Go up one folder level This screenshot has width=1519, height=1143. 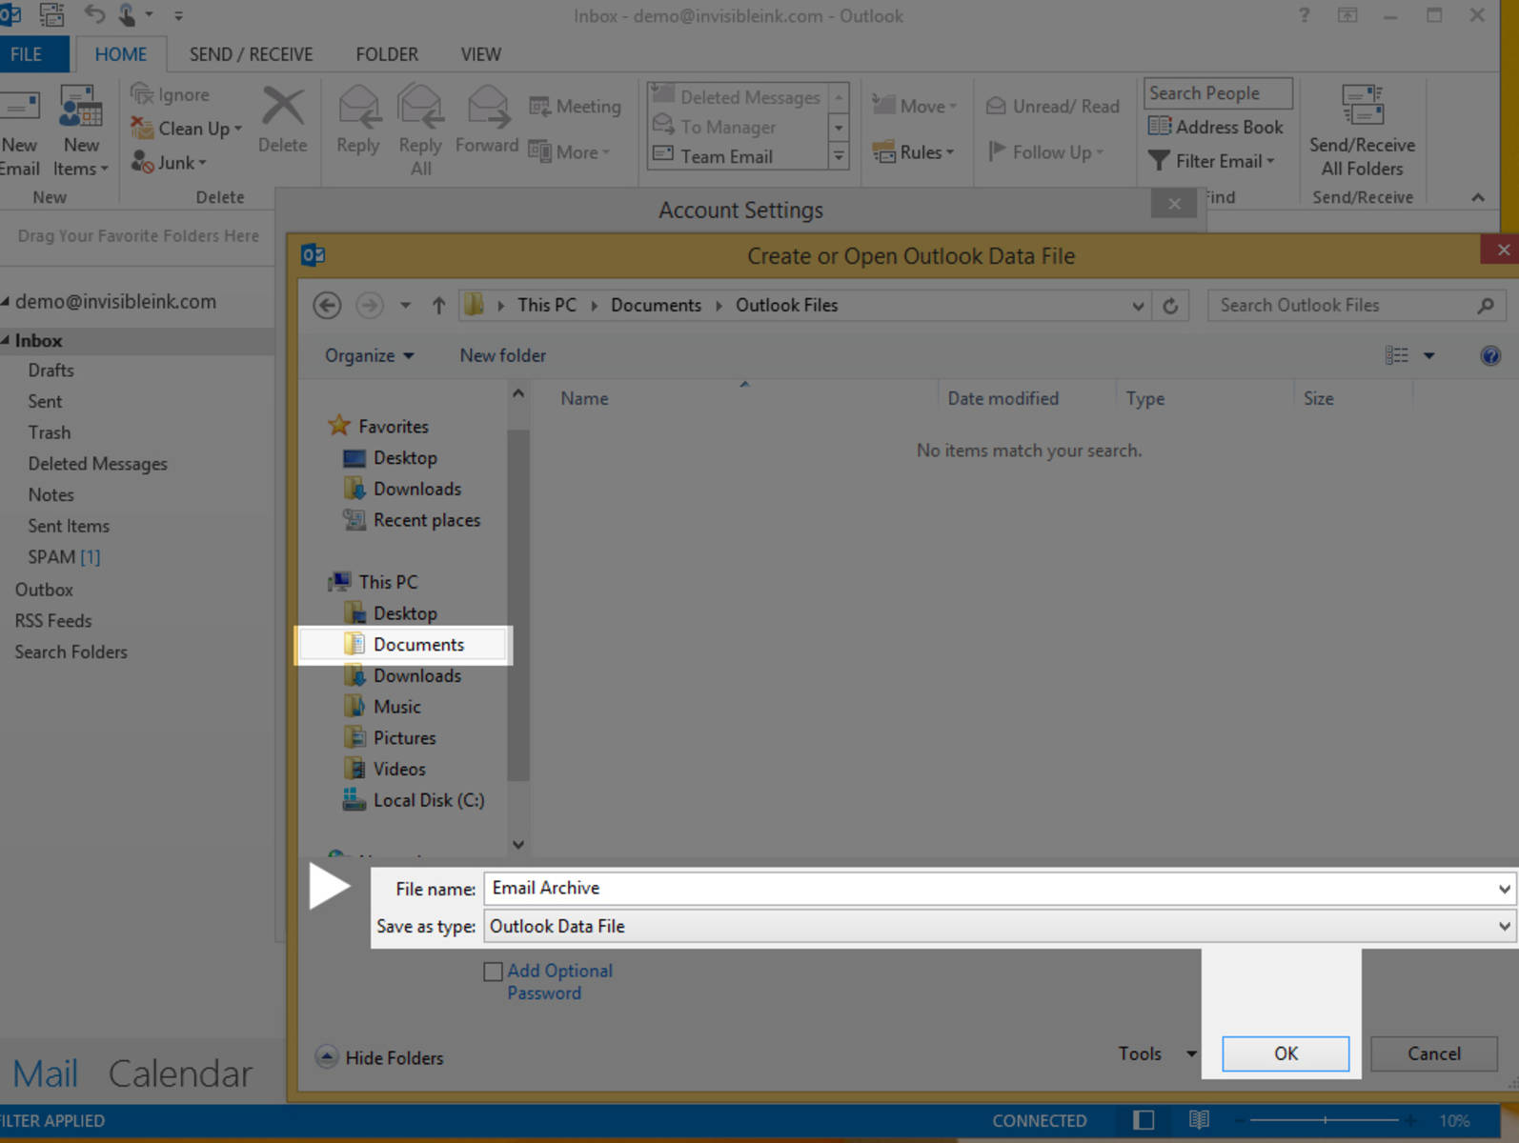[438, 305]
